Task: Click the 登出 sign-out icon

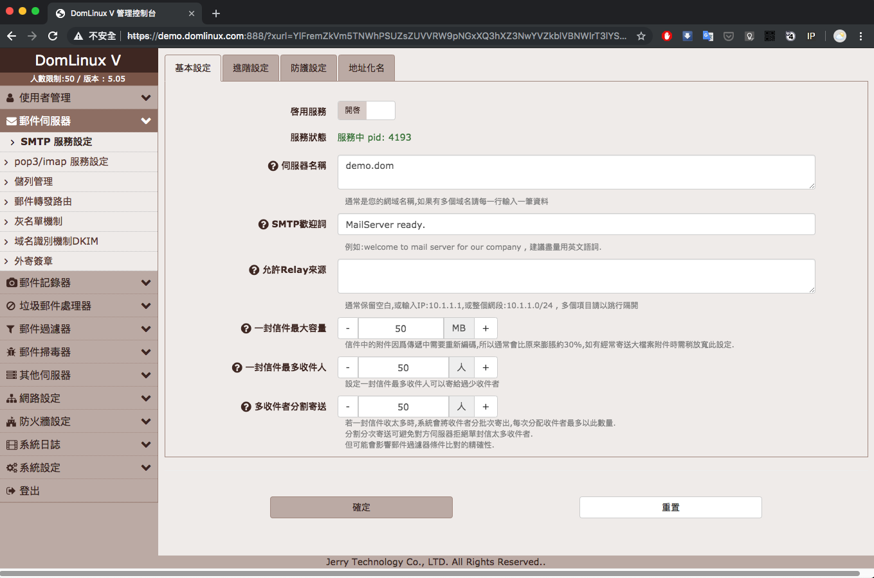Action: (11, 491)
